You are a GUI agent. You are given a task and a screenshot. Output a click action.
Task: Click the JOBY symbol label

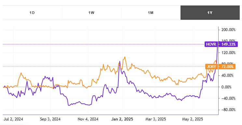tap(211, 67)
